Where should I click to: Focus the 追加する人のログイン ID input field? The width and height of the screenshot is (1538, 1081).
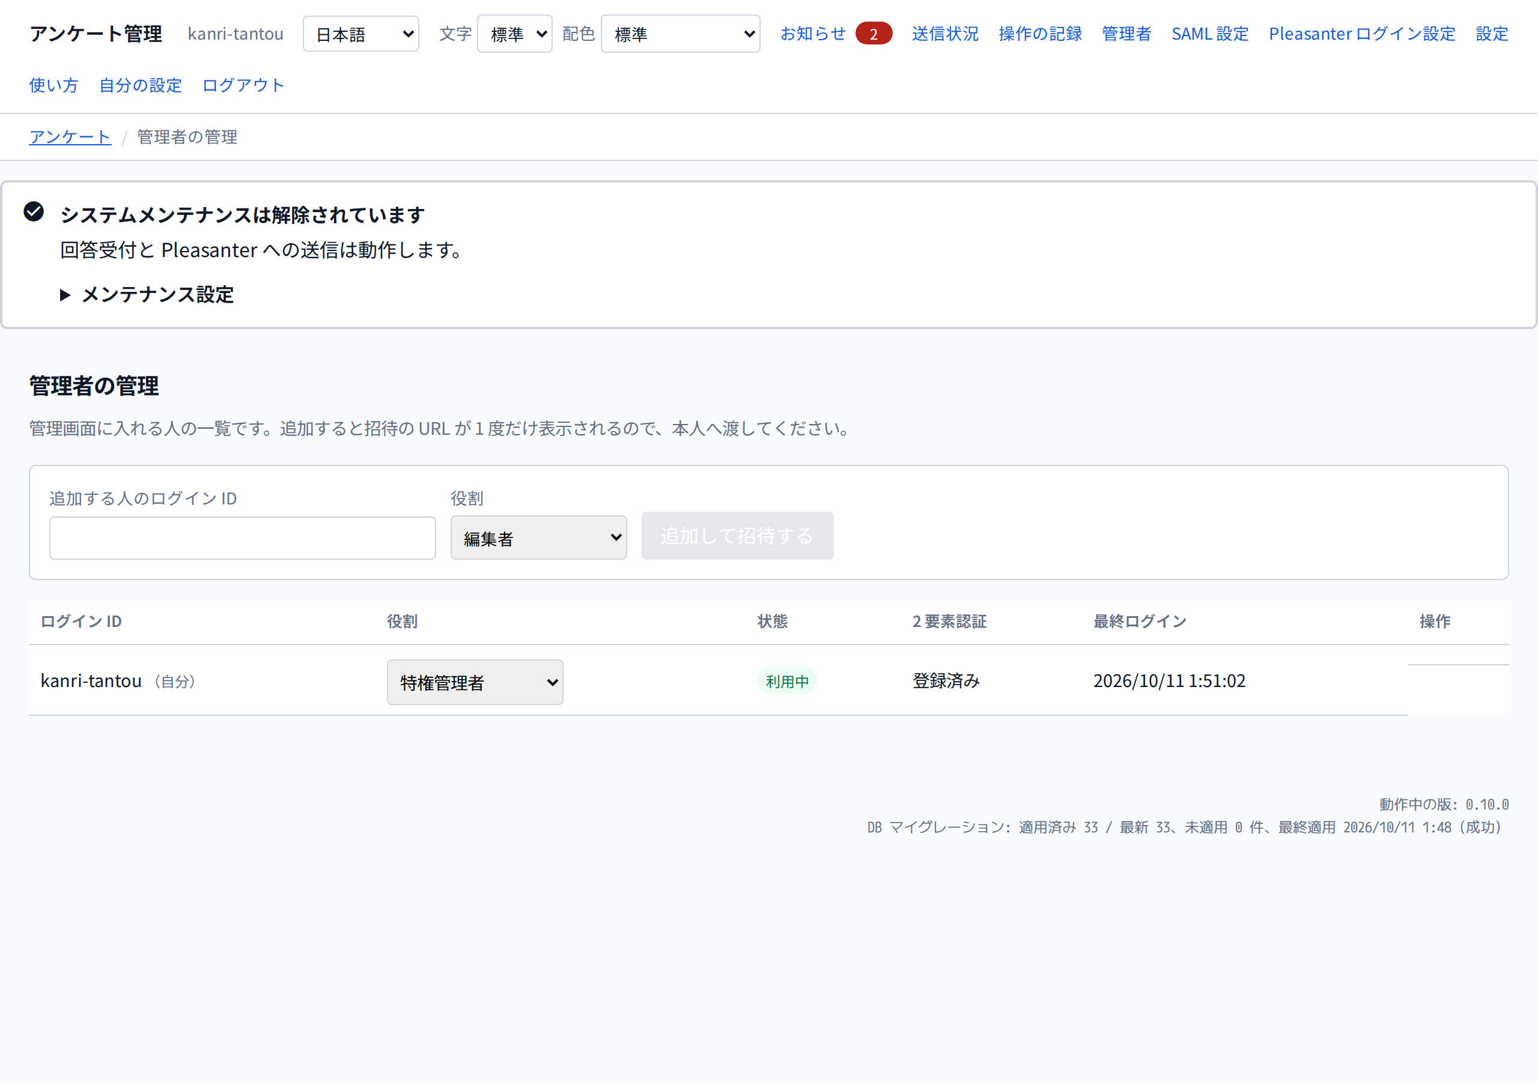point(243,538)
